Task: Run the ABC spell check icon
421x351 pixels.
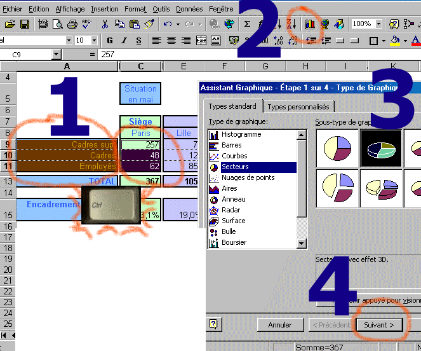Action: click(86, 24)
